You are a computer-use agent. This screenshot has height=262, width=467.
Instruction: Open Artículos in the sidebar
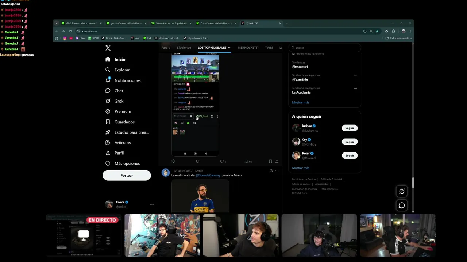coord(118,143)
